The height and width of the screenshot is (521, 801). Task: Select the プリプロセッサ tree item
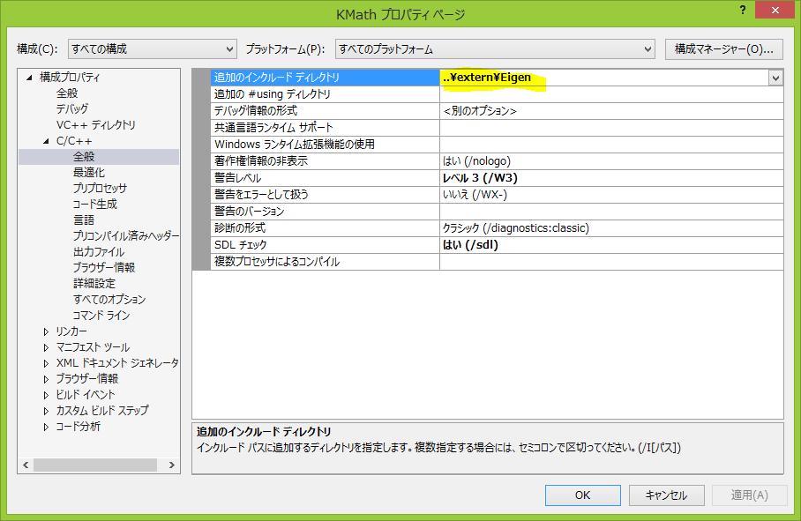(x=100, y=189)
